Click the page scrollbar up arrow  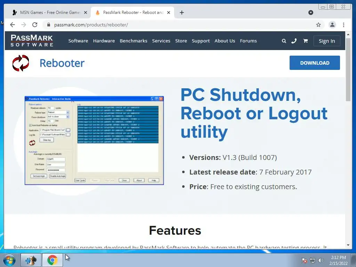tap(348, 34)
